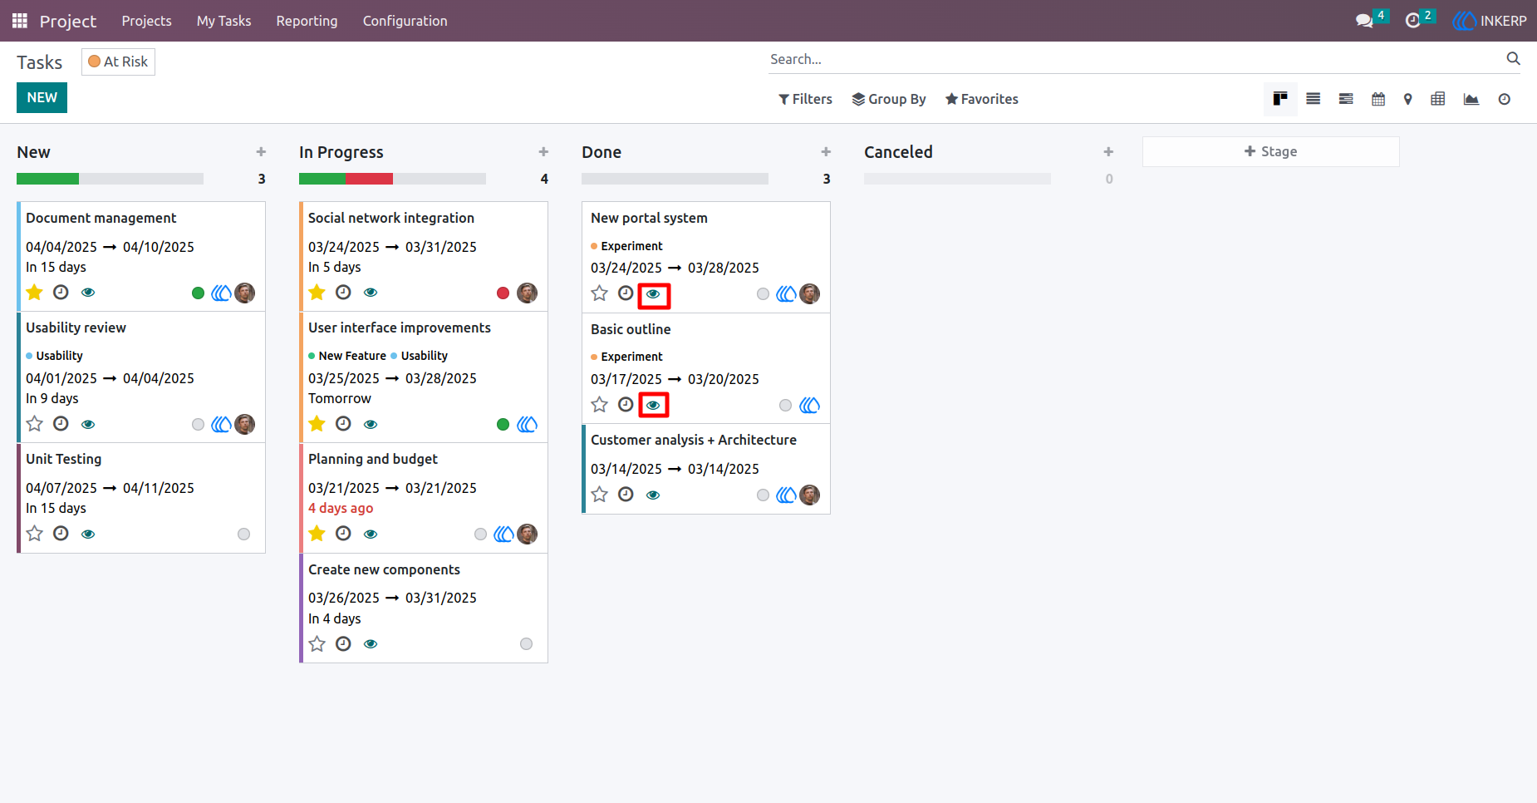Open the Configuration menu
This screenshot has height=803, width=1537.
tap(405, 21)
